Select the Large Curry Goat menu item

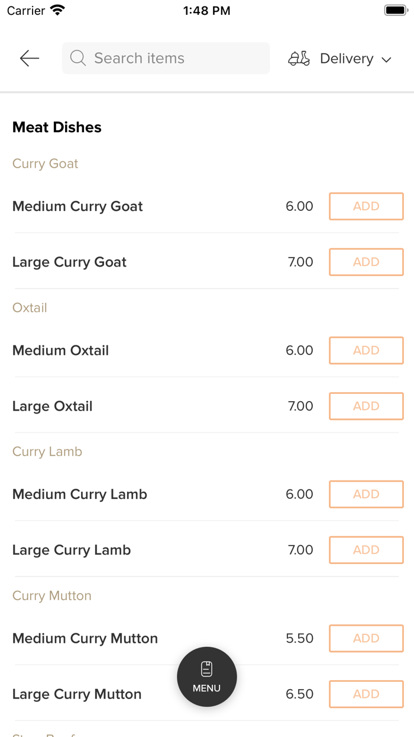point(69,262)
